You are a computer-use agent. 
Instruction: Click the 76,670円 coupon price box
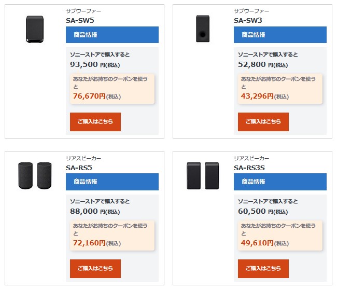pos(112,89)
